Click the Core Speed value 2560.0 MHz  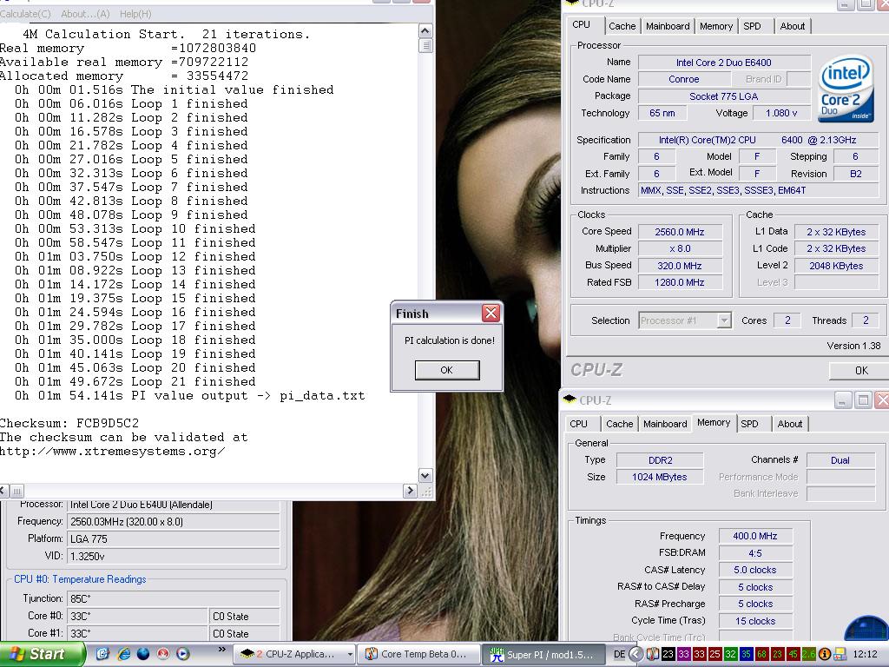[680, 232]
